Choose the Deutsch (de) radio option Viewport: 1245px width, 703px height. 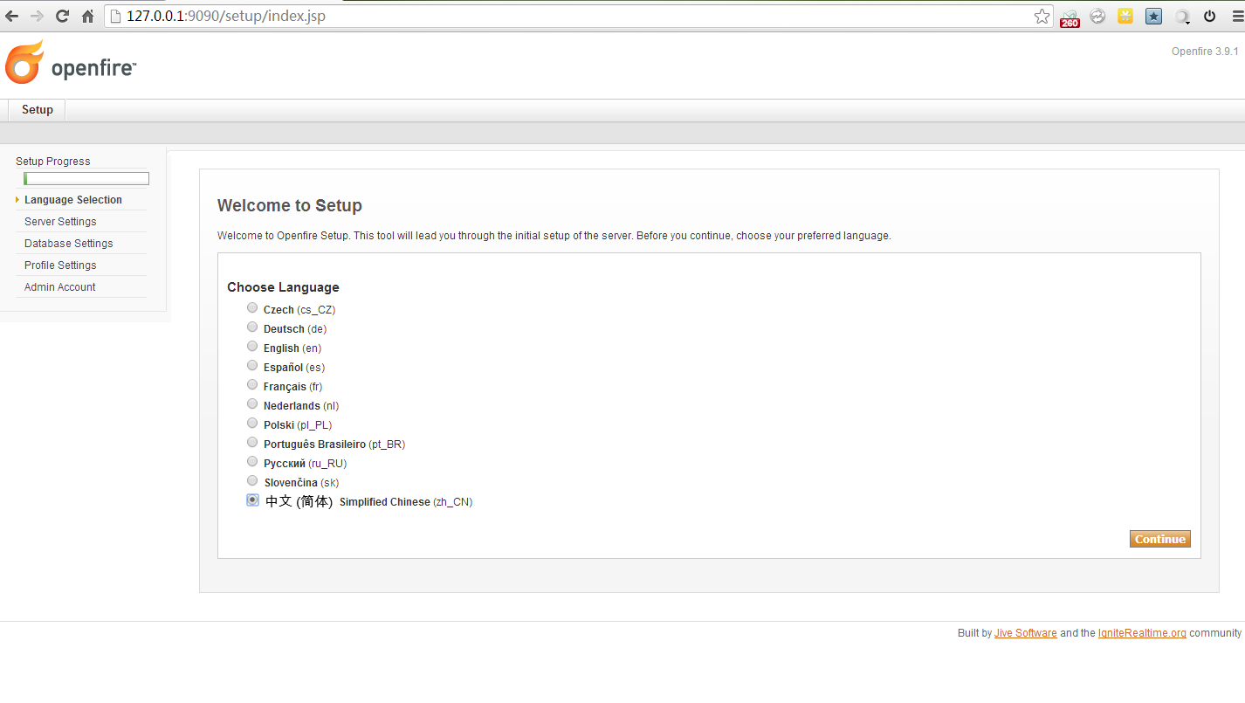pyautogui.click(x=252, y=327)
